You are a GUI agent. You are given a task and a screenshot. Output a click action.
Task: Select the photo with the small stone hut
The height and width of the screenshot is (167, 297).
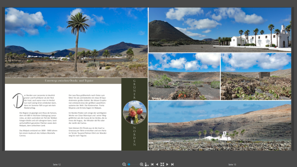[256, 77]
